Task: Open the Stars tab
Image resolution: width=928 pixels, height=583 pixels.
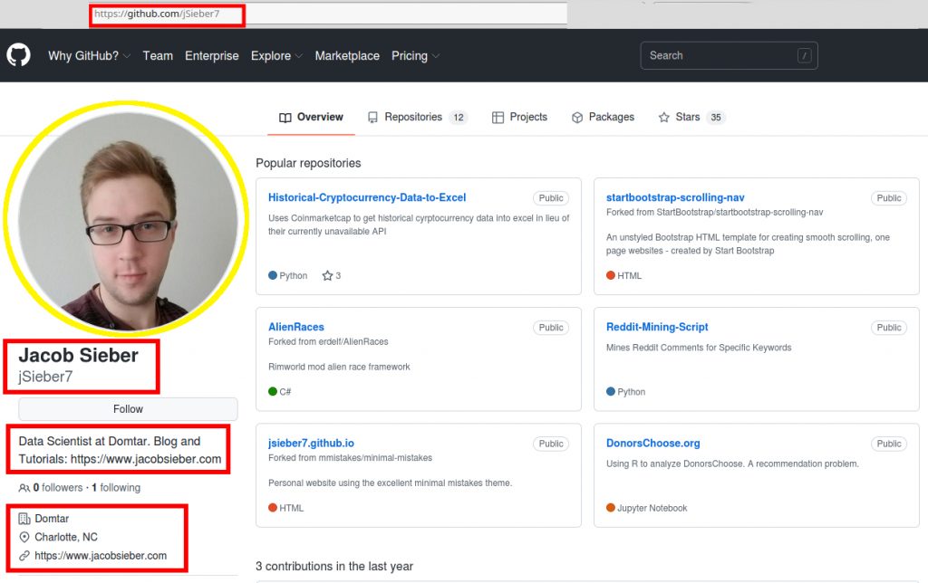Action: [x=691, y=118]
